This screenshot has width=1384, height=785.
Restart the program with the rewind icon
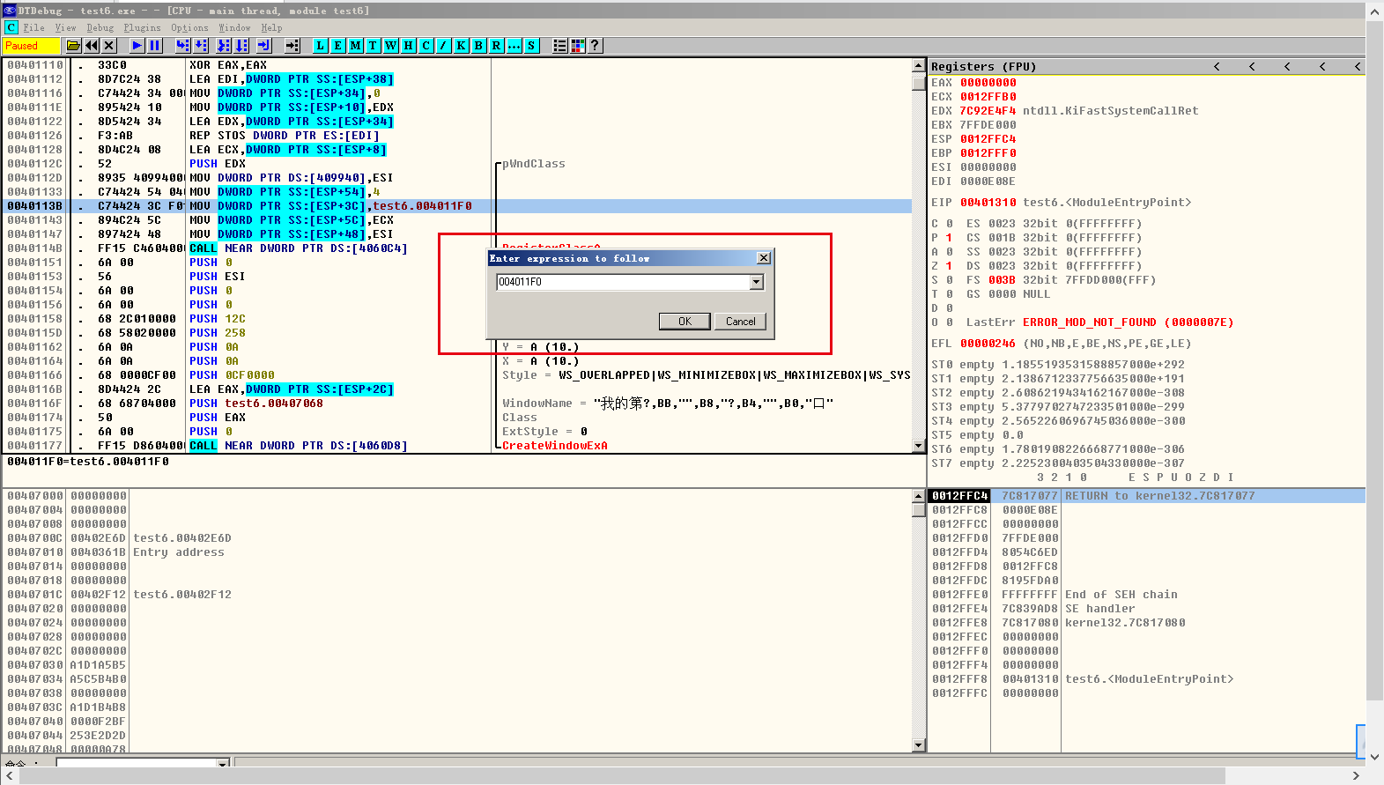point(92,46)
